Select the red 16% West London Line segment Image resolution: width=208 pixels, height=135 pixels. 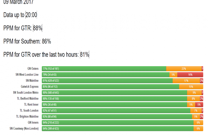(x=190, y=74)
